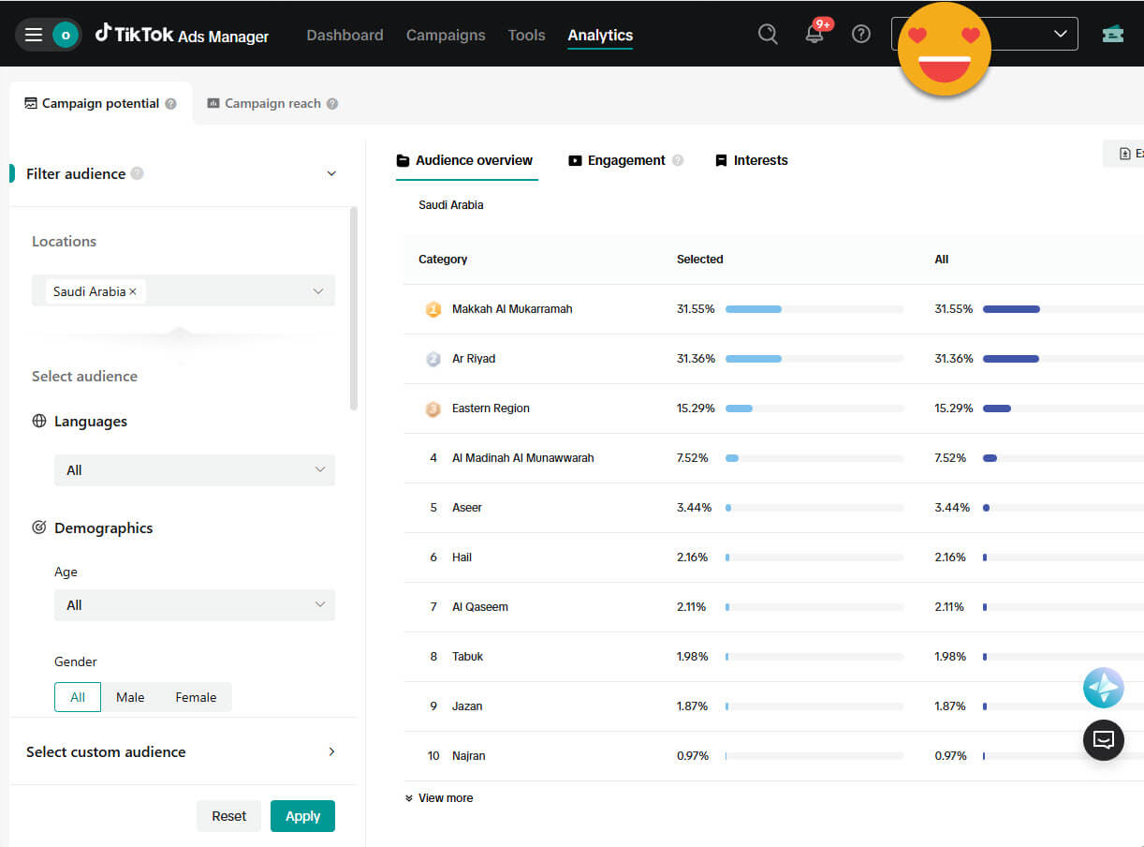Image resolution: width=1144 pixels, height=847 pixels.
Task: Click the info icon next to Filter audience
Action: point(138,173)
